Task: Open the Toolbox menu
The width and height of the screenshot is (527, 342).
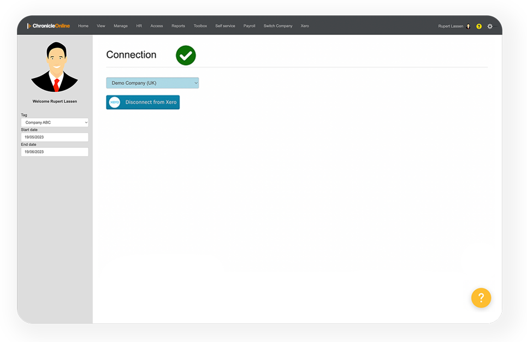Action: coord(200,26)
